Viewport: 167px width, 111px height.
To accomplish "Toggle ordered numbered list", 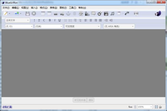I will [70, 20].
